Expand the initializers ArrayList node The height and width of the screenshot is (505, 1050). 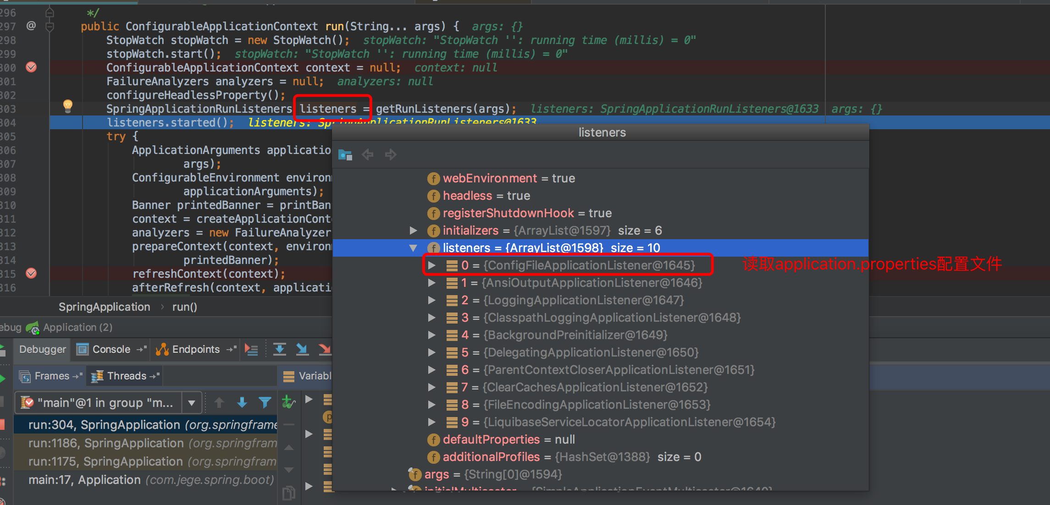coord(413,231)
